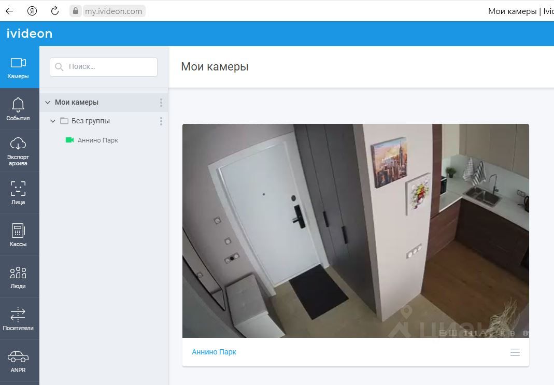Open the Камеры section in sidebar
Screen dimensions: 554x385
click(19, 67)
